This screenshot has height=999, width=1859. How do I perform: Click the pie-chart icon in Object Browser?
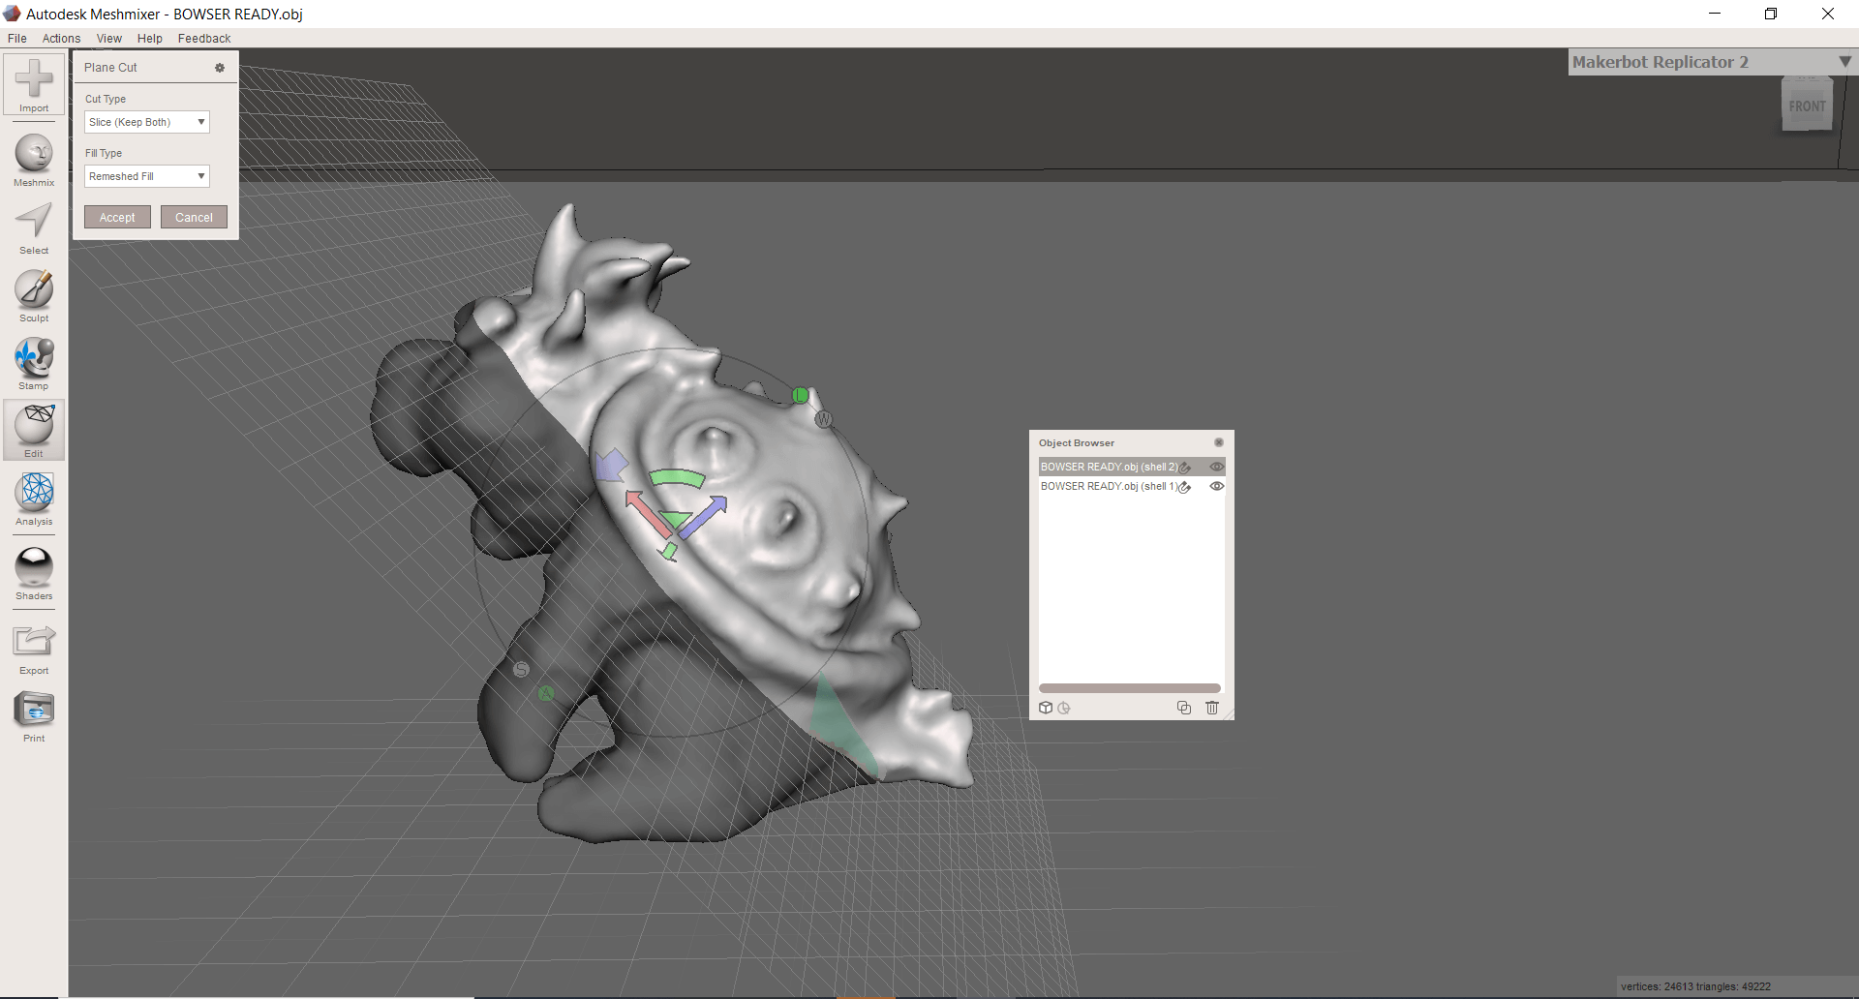[1064, 708]
